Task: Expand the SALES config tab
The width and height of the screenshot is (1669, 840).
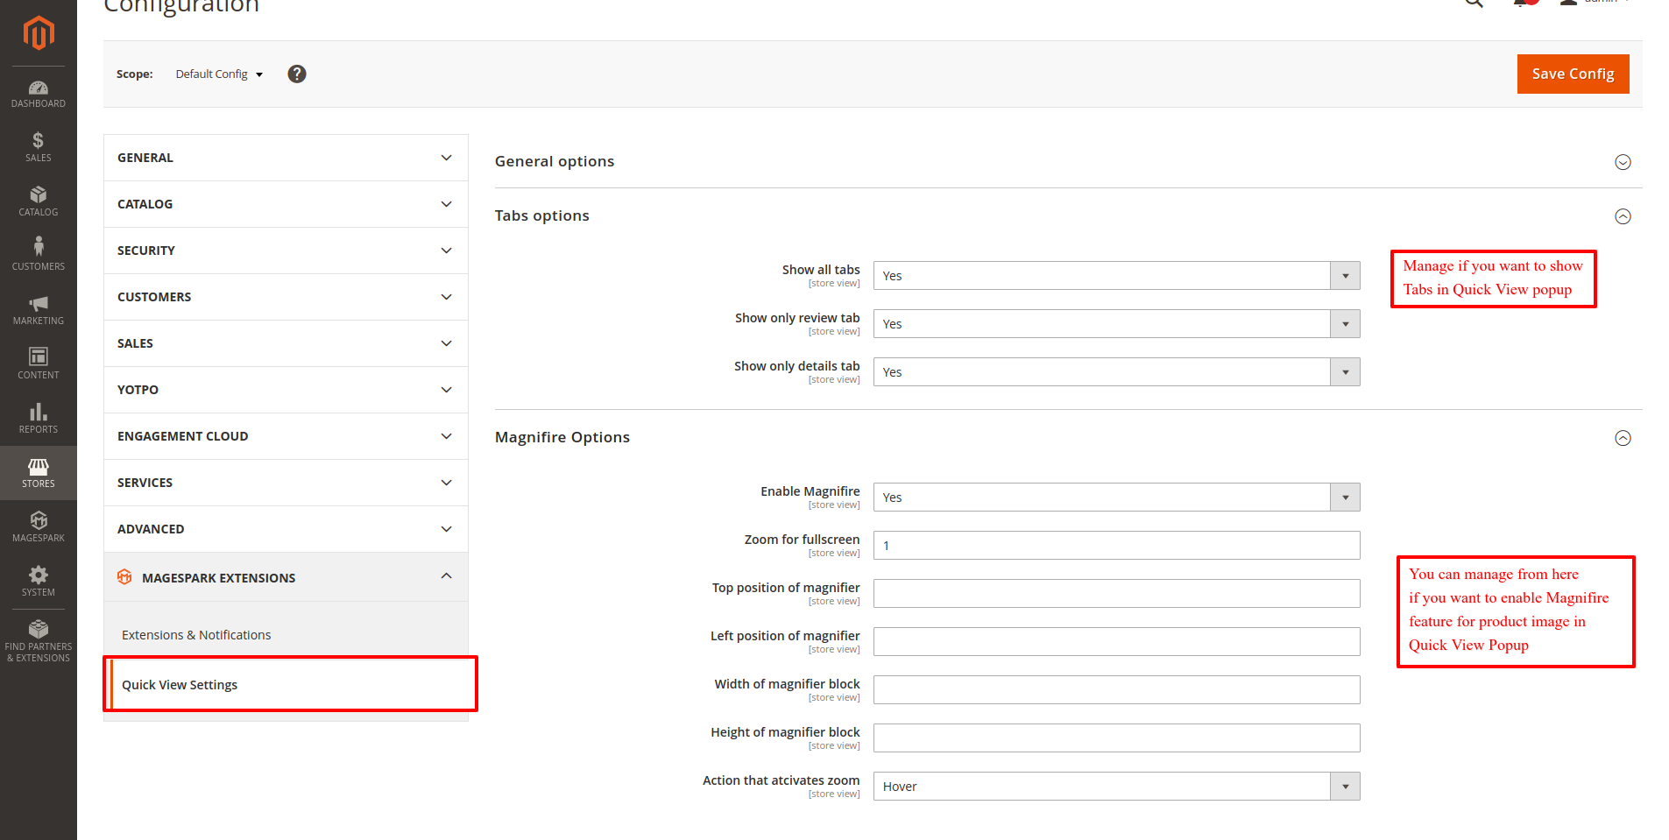Action: [x=286, y=343]
